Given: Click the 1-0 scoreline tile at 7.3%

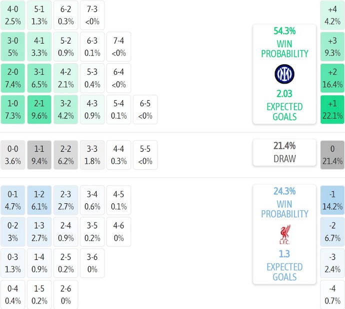Looking at the screenshot, I should 13,109.
